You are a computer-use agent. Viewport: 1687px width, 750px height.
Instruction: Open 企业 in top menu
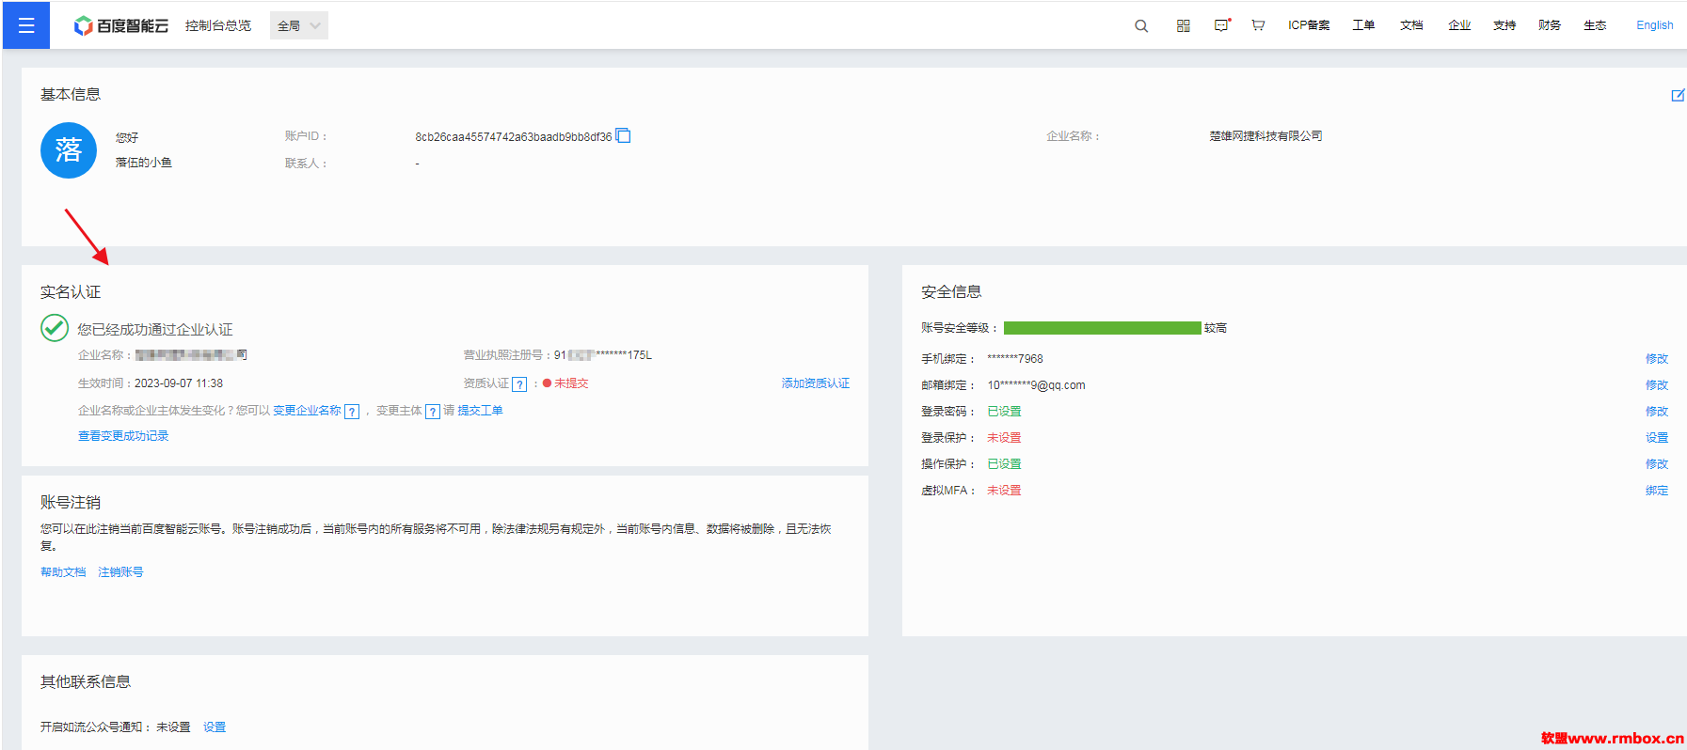pyautogui.click(x=1459, y=25)
